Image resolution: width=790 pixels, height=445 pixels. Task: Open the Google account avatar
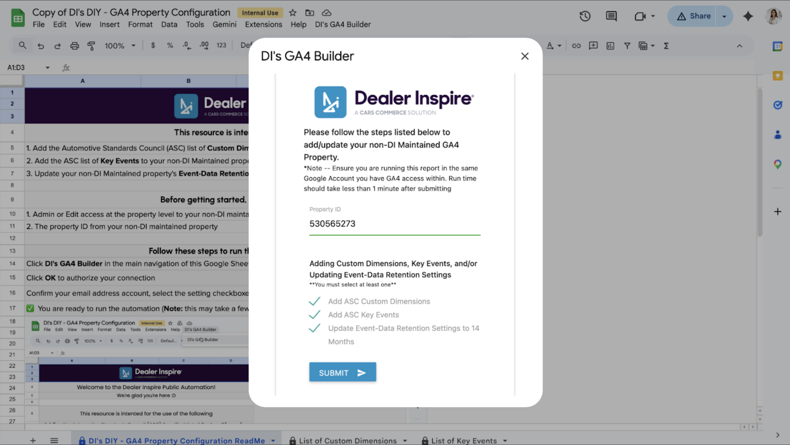point(774,16)
